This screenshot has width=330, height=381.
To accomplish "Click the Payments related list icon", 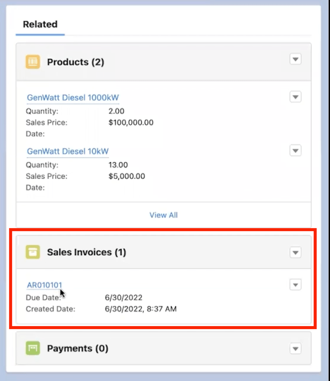I will 33,348.
